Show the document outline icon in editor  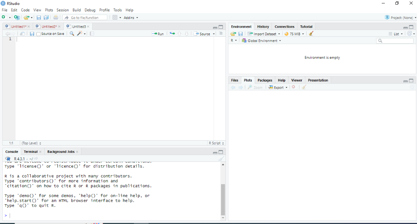point(221,34)
